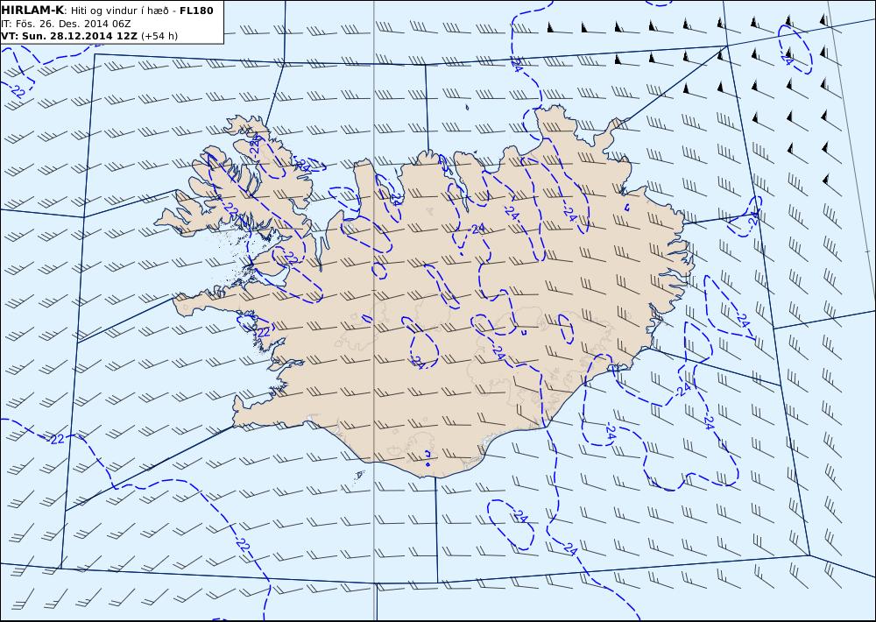Click the 'IT: Fös. 26. Des. 2014 06Z' line
The height and width of the screenshot is (622, 876).
(x=66, y=24)
